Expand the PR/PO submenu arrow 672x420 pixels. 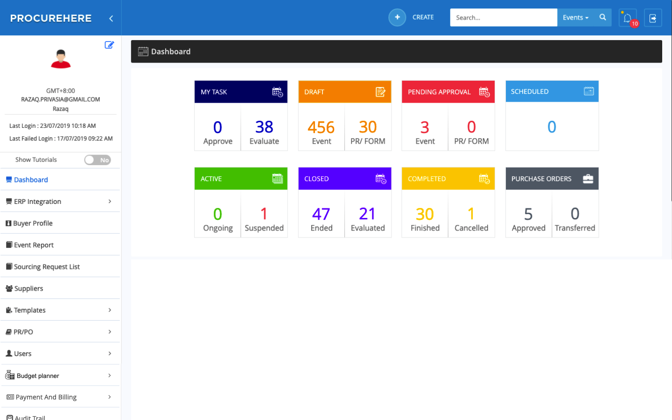pos(110,332)
